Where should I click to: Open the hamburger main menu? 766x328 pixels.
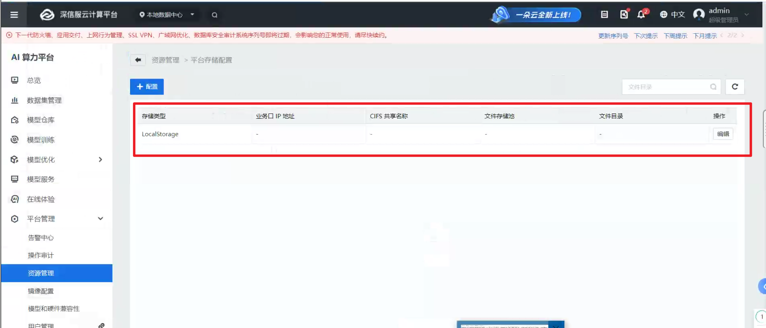[x=14, y=15]
